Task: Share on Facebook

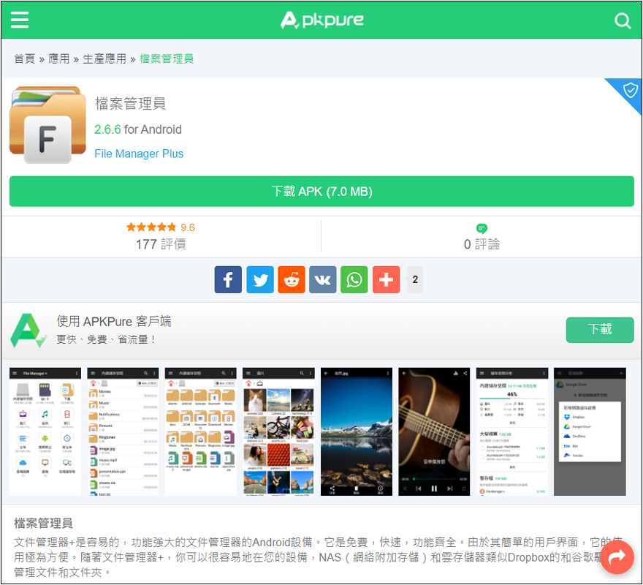Action: (x=228, y=279)
